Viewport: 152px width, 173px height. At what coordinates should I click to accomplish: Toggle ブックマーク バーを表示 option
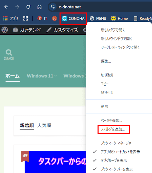[117, 169]
